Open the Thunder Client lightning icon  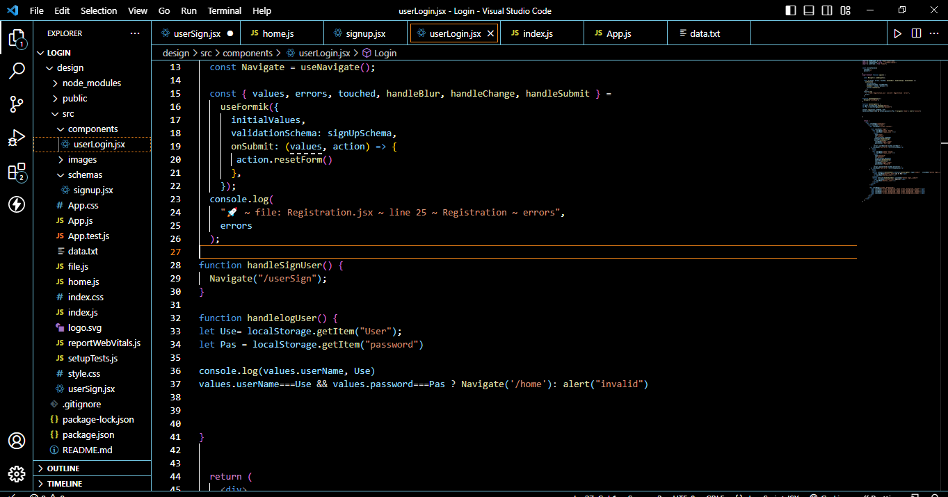tap(17, 204)
